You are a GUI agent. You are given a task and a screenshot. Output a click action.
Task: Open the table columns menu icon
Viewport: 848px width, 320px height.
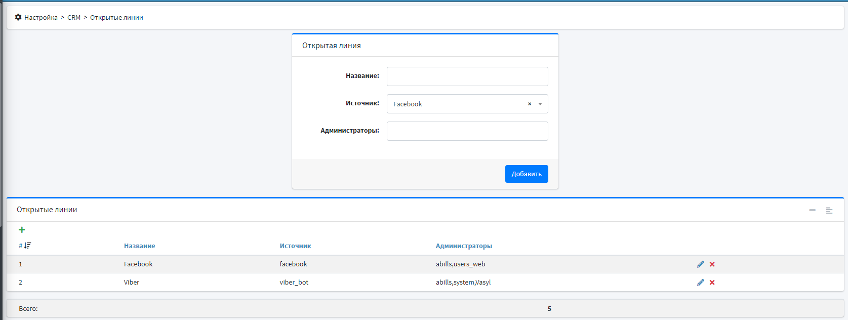coord(829,210)
